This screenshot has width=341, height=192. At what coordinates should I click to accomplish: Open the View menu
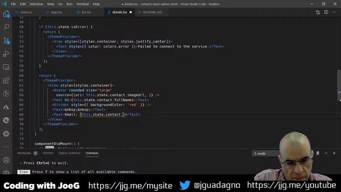click(51, 4)
